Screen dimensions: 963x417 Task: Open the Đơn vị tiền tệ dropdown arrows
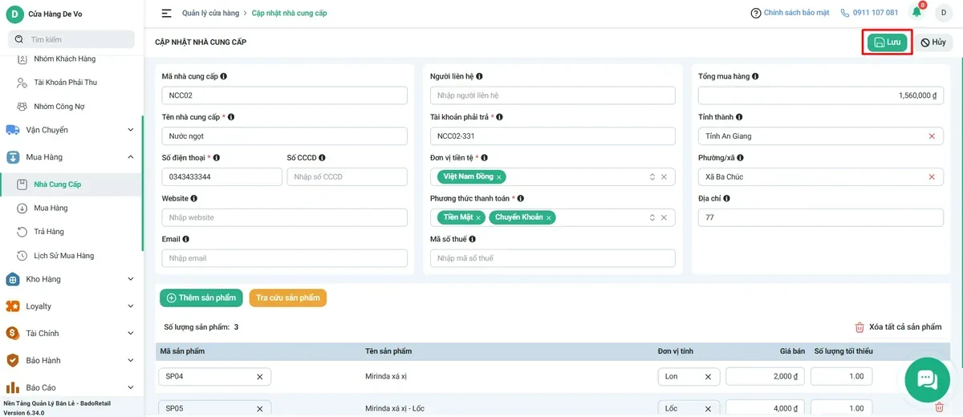coord(652,177)
